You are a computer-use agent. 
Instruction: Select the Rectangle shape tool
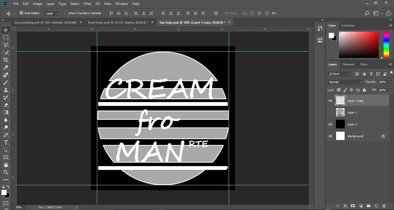click(6, 157)
